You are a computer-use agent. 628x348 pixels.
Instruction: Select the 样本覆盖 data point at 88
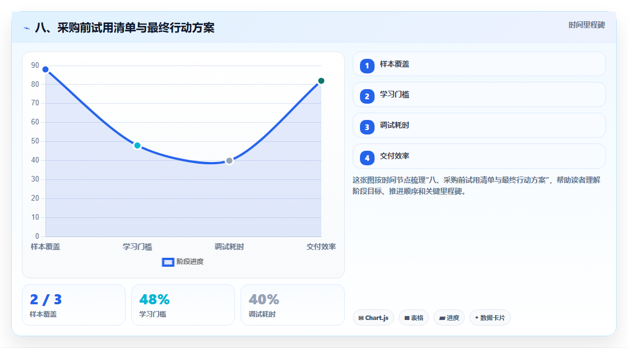tap(45, 69)
